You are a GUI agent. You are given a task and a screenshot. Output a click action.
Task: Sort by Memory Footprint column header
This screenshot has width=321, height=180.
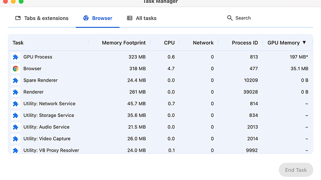click(x=124, y=43)
